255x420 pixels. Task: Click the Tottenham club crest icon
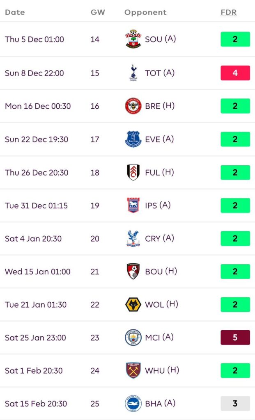tap(133, 73)
